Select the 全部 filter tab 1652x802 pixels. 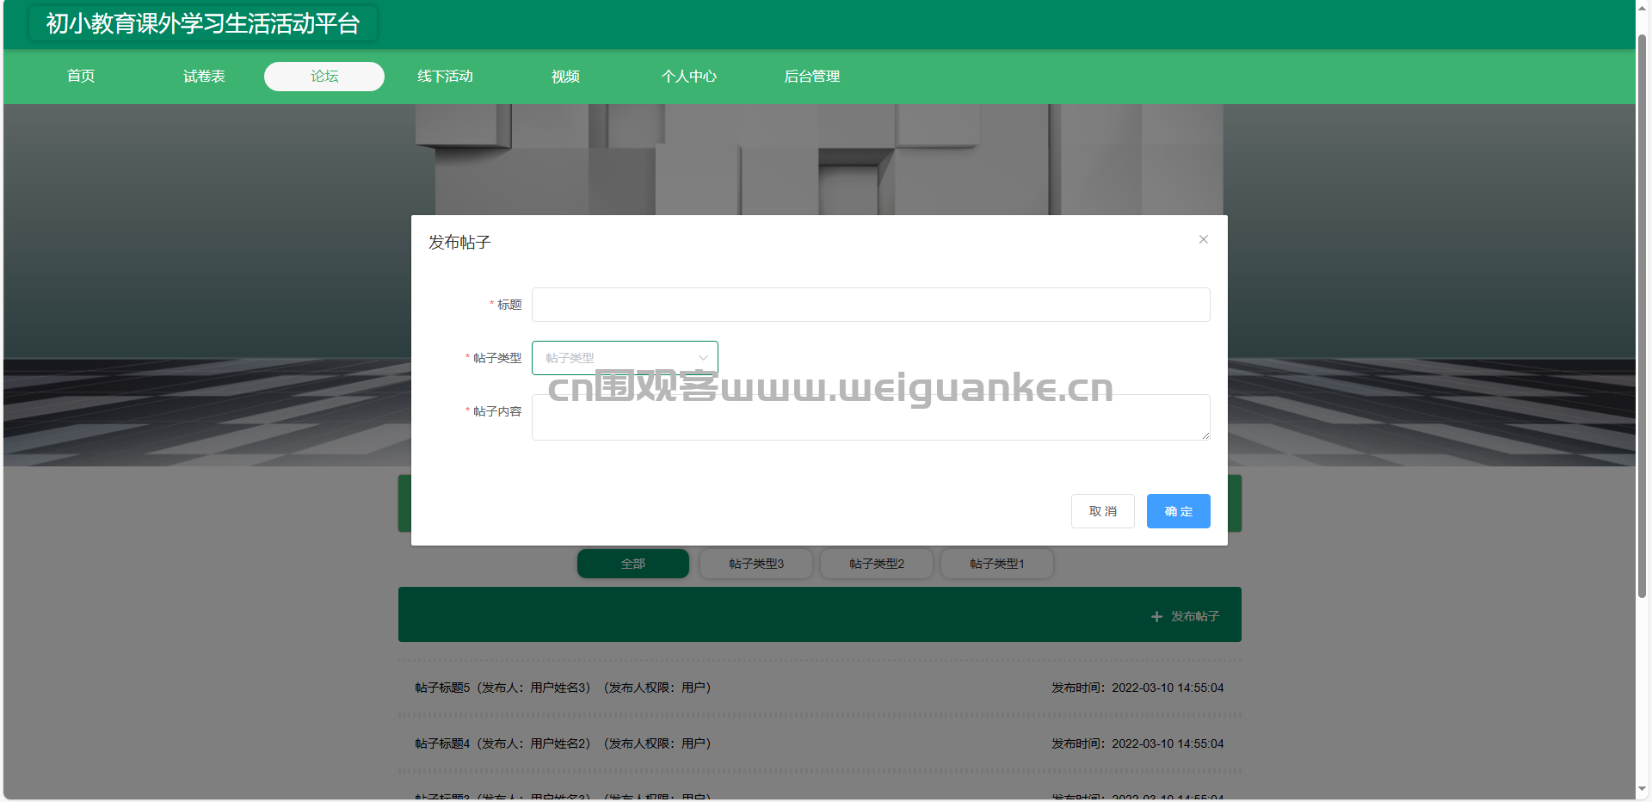click(x=633, y=564)
